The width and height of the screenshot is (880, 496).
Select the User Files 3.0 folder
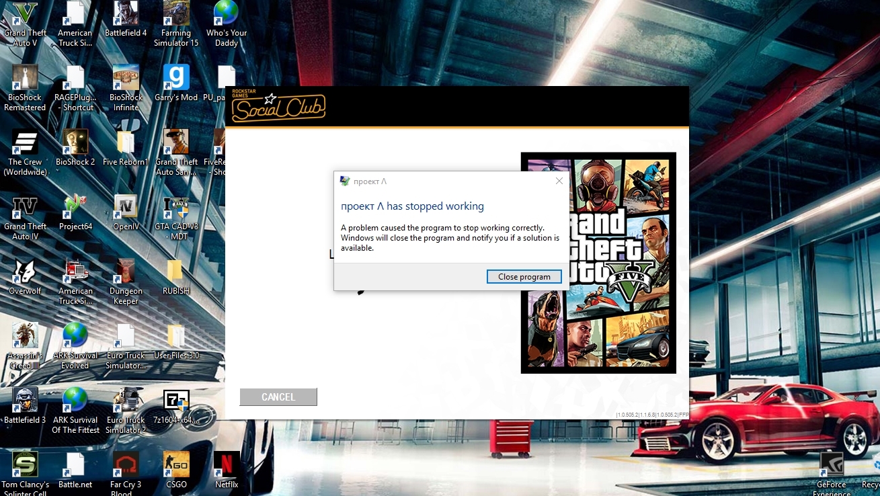coord(176,341)
